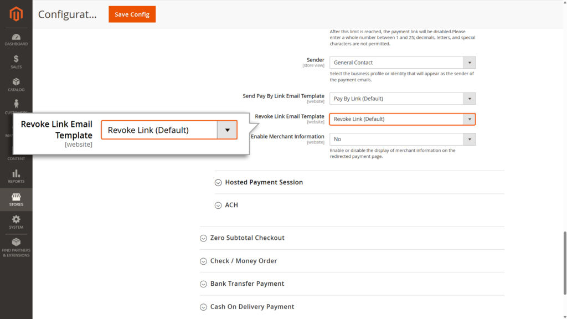Open the Send Pay By Link Email Template dropdown

[403, 98]
